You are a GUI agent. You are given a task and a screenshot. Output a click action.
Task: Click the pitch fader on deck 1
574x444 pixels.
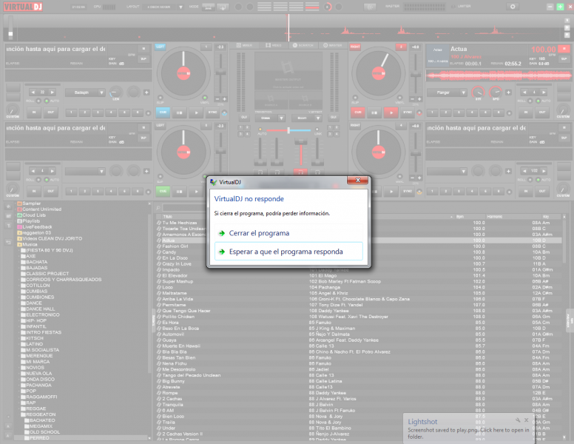tap(220, 73)
